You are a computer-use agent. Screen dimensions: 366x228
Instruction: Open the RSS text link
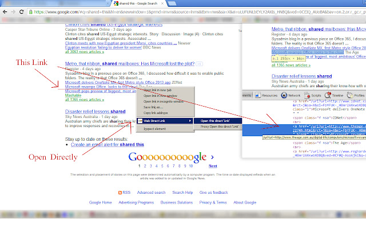(126, 193)
